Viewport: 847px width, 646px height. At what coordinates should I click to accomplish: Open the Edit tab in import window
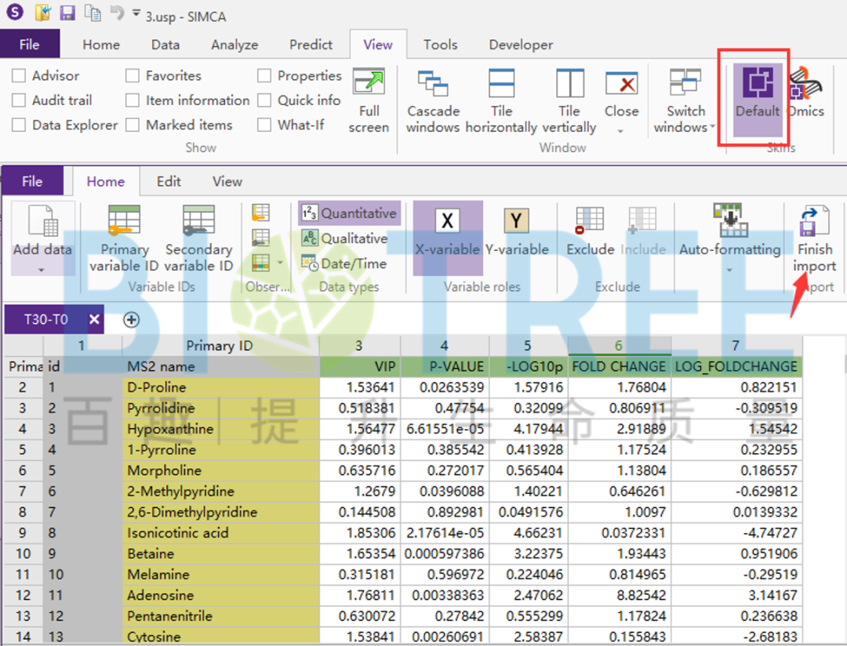click(x=169, y=181)
